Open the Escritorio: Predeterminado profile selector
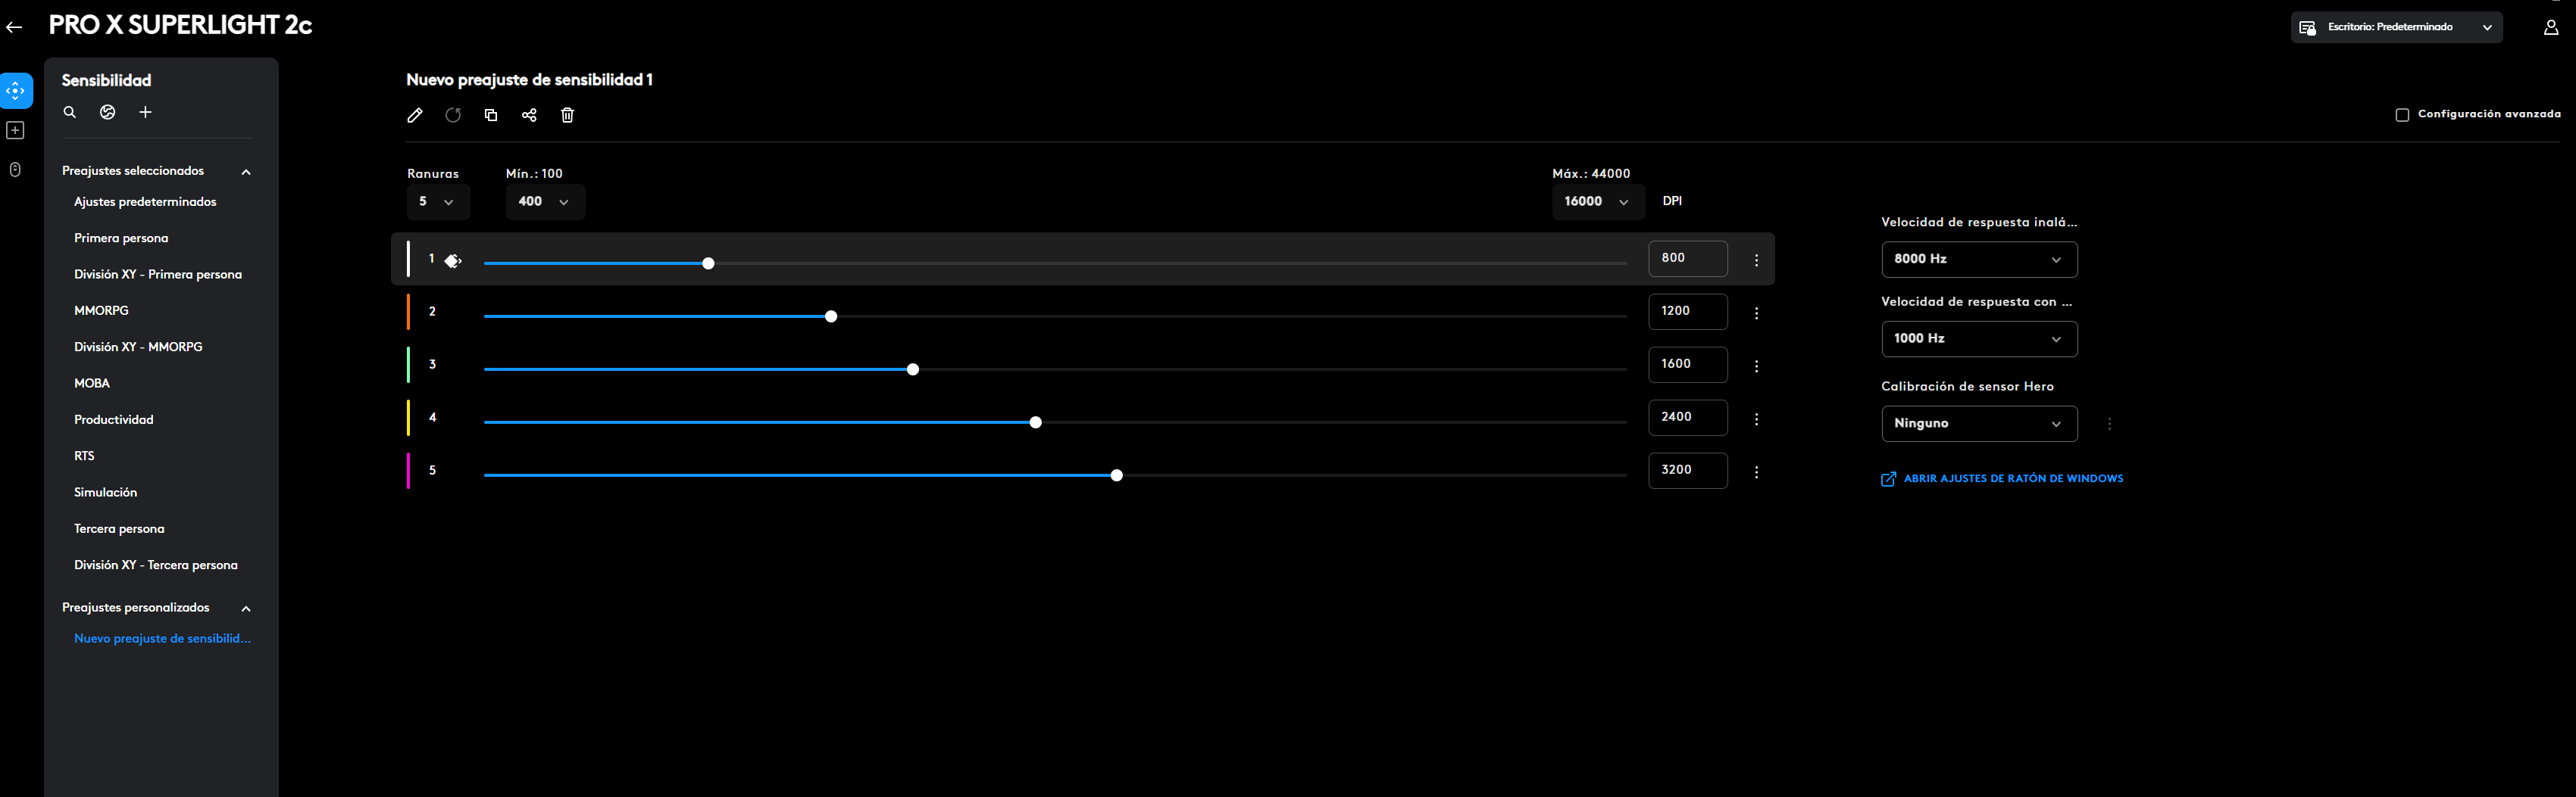 (x=2395, y=28)
